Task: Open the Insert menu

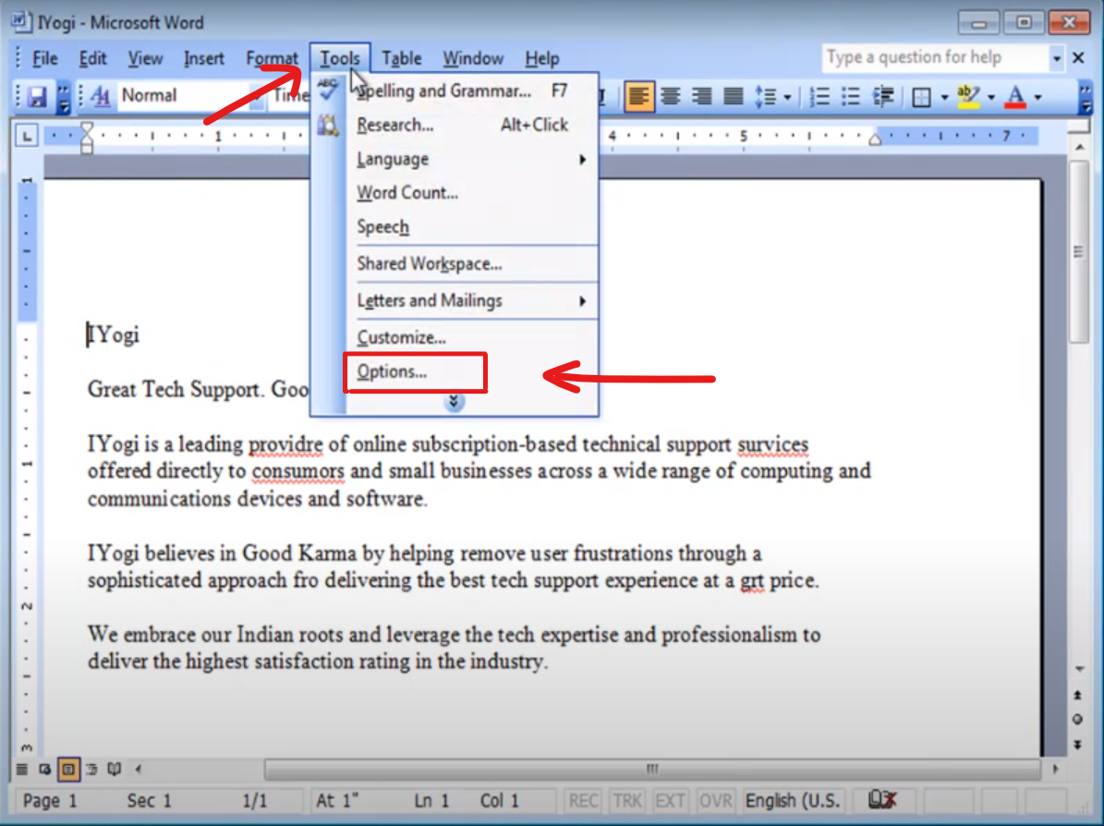Action: click(203, 58)
